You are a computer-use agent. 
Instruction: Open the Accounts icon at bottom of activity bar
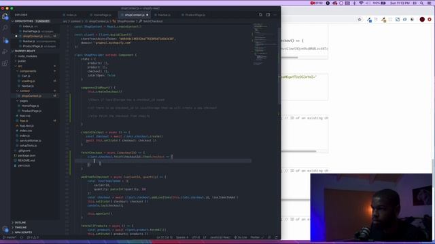5,229
